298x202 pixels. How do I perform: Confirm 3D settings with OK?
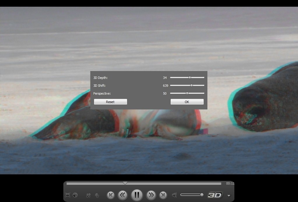[x=187, y=102]
